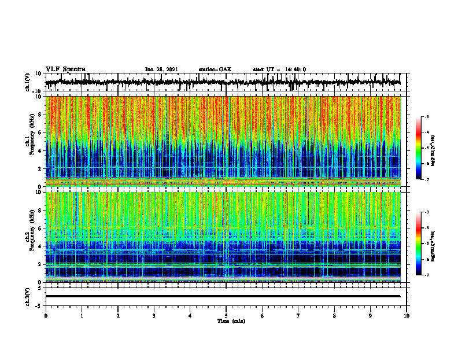The height and width of the screenshot is (354, 458).
Task: Click the "-10" tick on ch.1(V) axis
Action: click(x=37, y=91)
